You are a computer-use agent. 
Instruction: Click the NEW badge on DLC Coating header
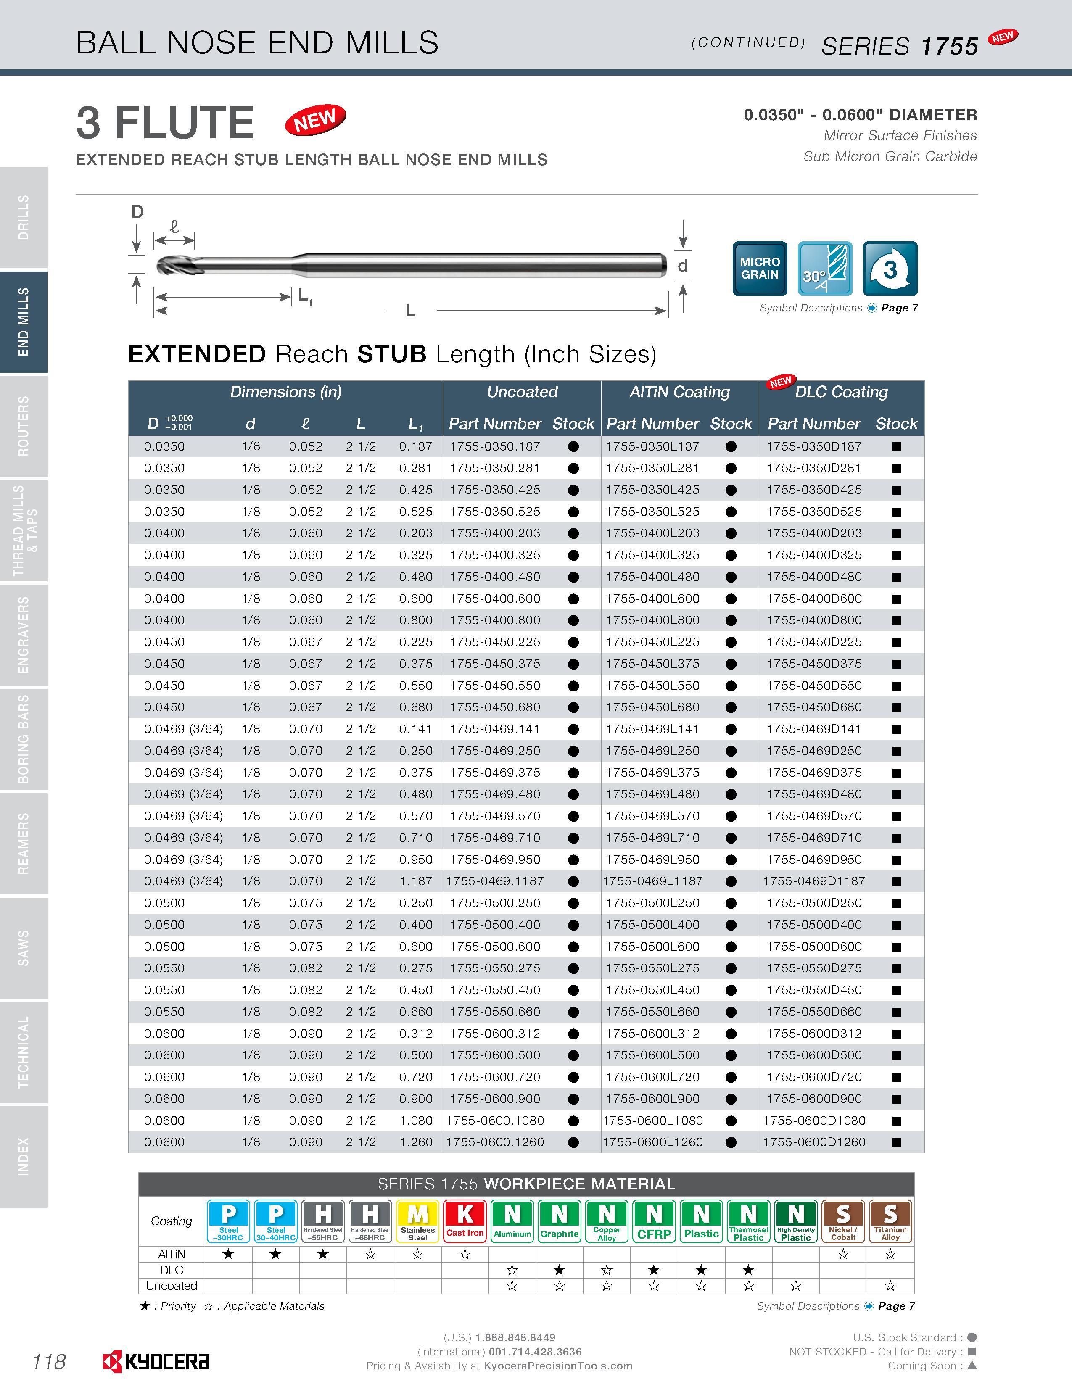tap(781, 382)
